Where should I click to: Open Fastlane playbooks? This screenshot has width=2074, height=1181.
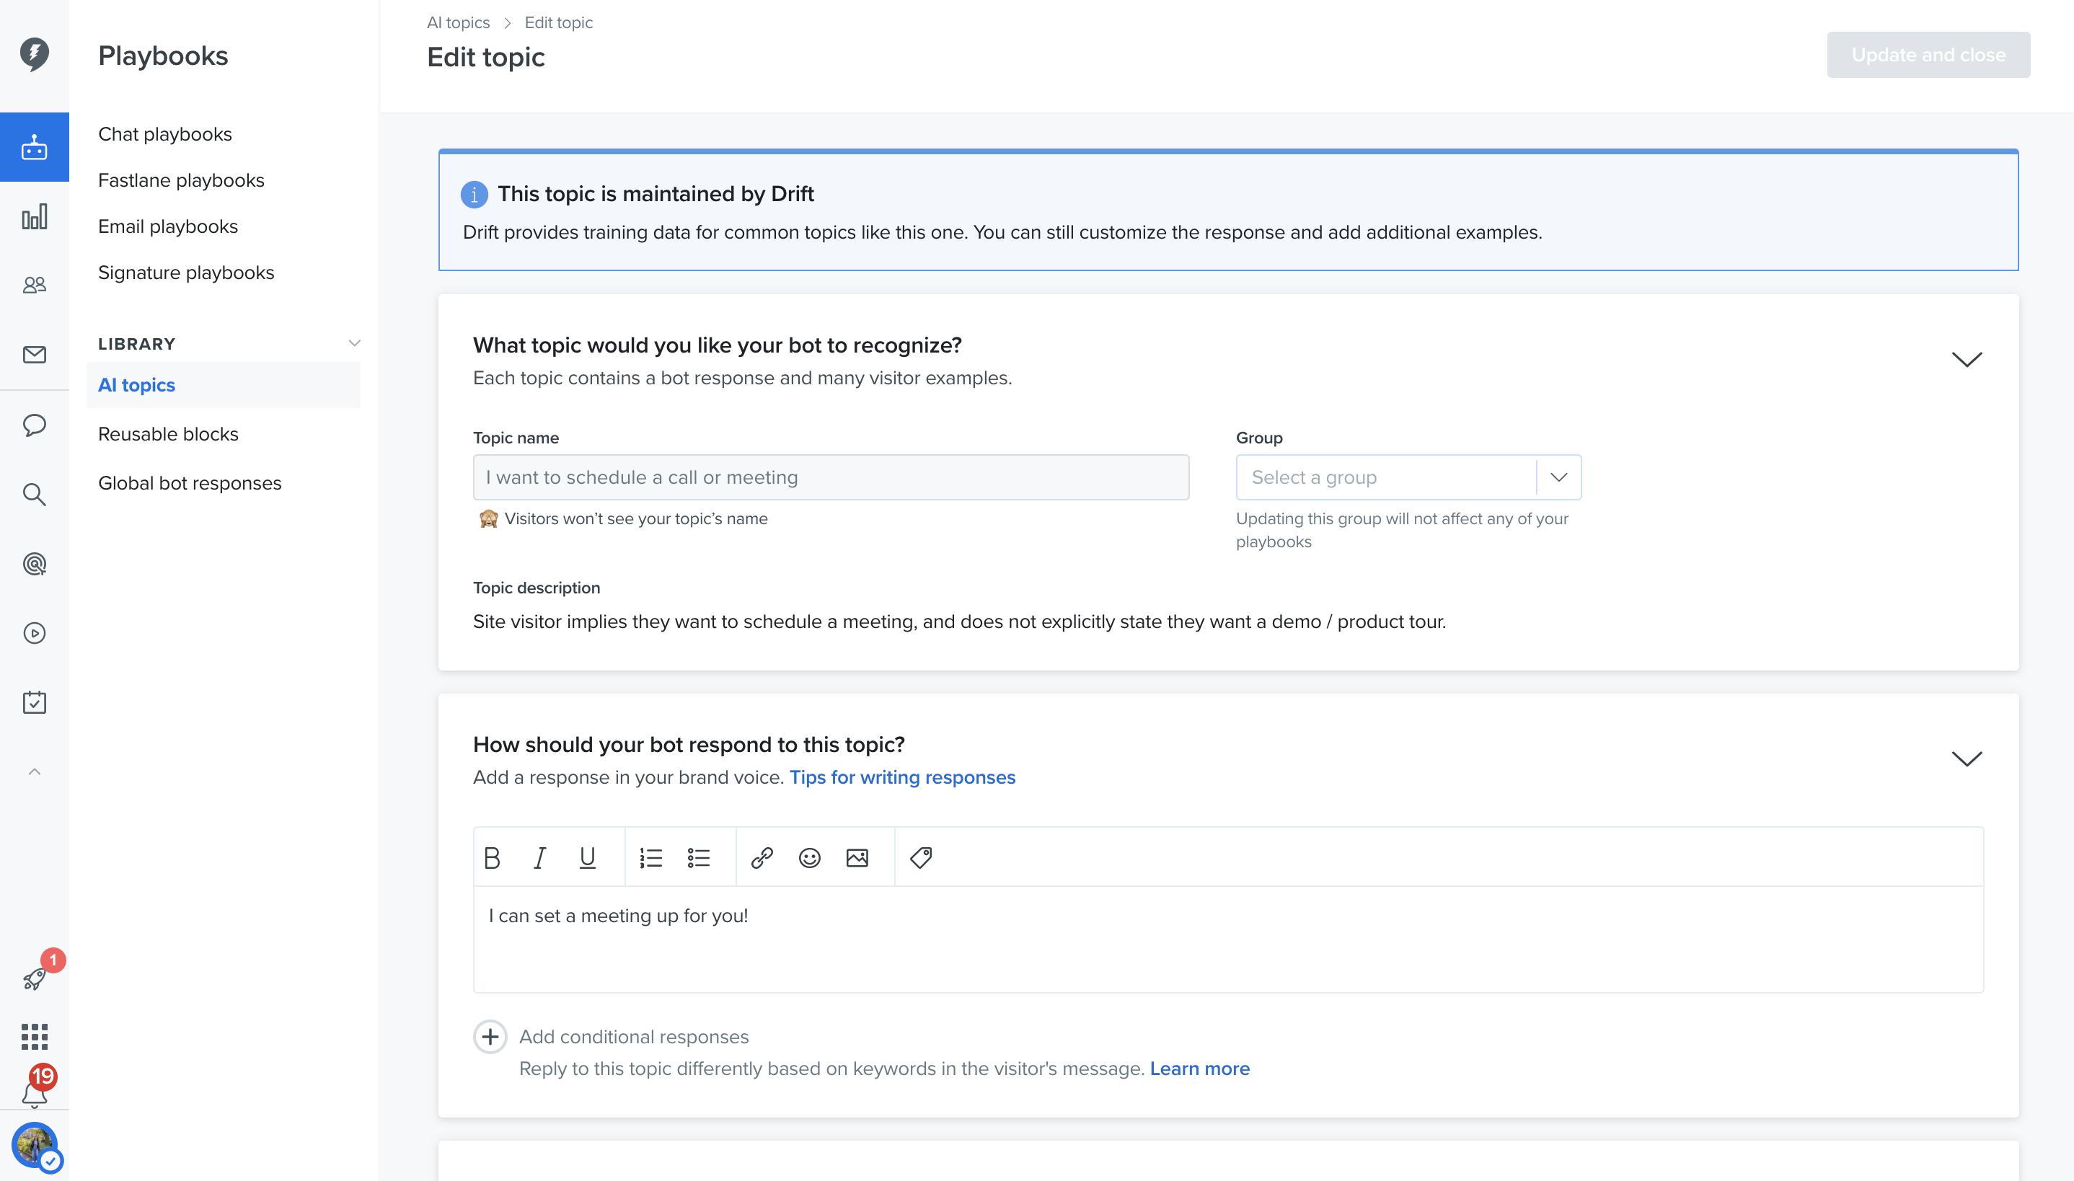tap(182, 180)
